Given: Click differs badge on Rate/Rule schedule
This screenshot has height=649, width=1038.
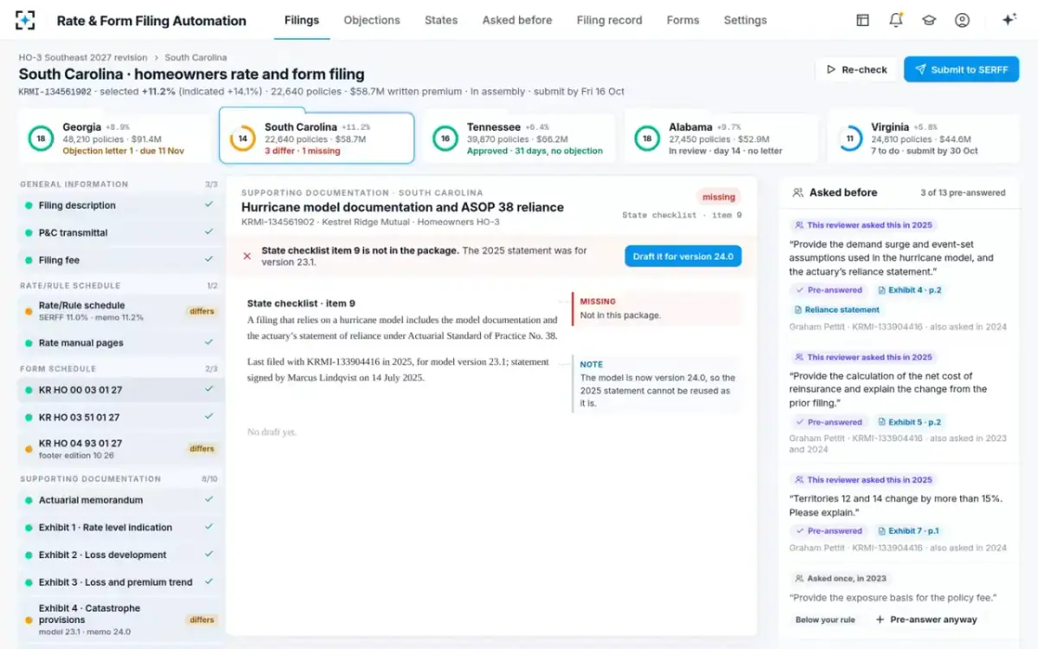Looking at the screenshot, I should coord(202,311).
